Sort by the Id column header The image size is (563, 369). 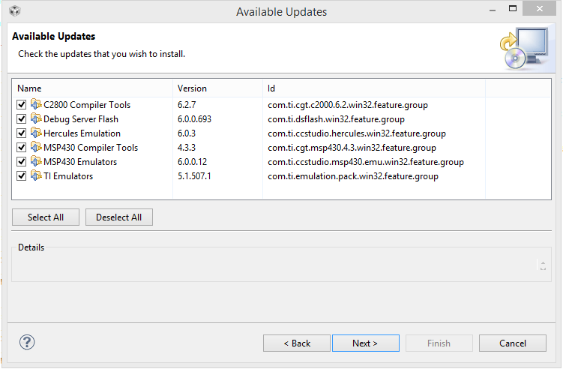pyautogui.click(x=374, y=88)
